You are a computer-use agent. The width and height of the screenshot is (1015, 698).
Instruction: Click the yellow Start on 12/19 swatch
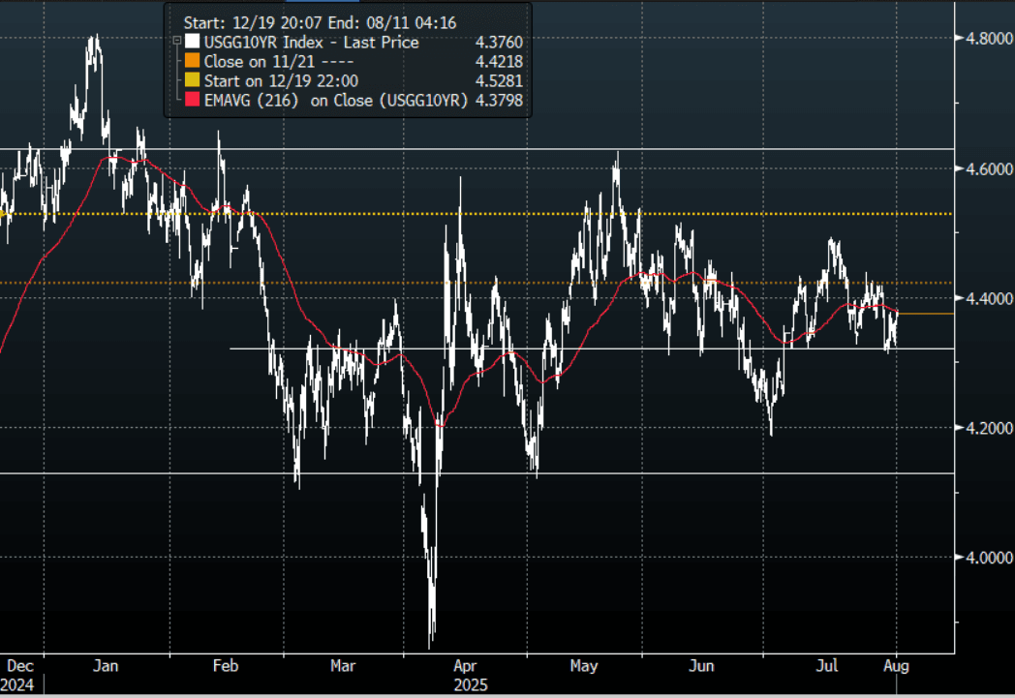coord(195,80)
